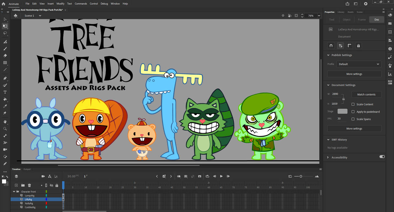The height and width of the screenshot is (212, 394).
Task: Open the Window menu
Action: tap(115, 4)
